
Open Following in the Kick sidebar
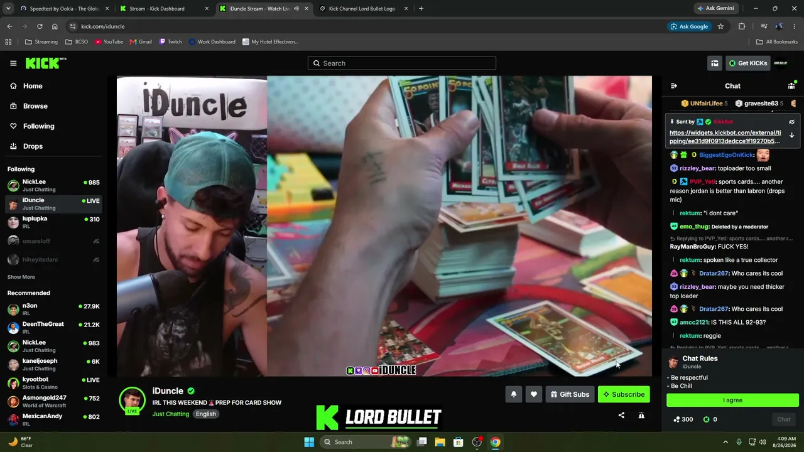click(54, 126)
